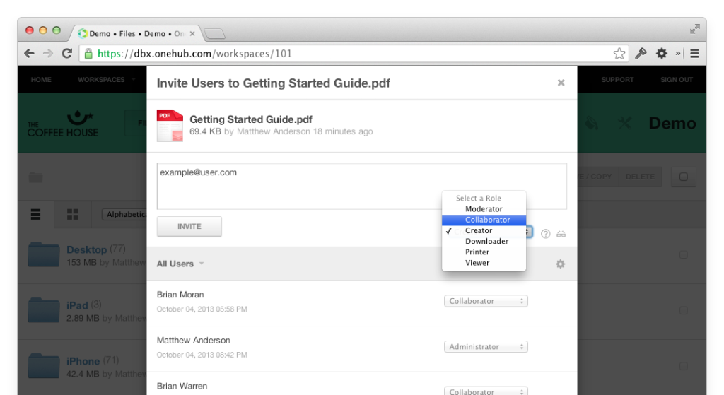This screenshot has width=724, height=395.
Task: Click the browser back arrow
Action: point(29,54)
